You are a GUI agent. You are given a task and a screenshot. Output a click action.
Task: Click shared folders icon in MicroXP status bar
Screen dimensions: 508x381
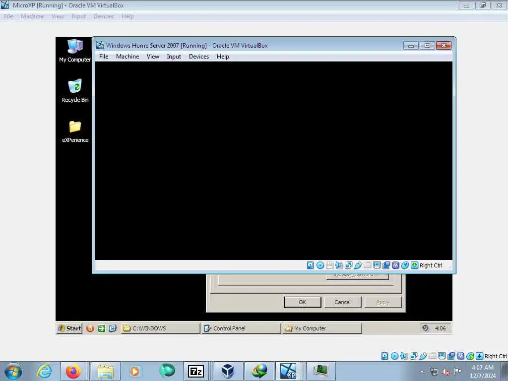coord(432,356)
